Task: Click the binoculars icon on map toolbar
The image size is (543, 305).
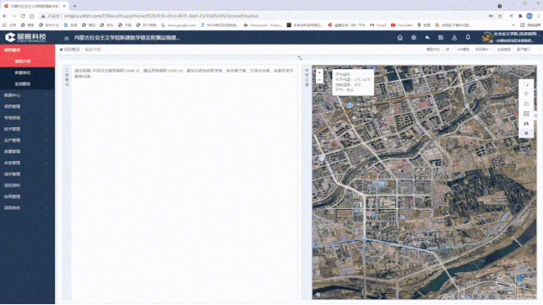Action: pyautogui.click(x=526, y=123)
